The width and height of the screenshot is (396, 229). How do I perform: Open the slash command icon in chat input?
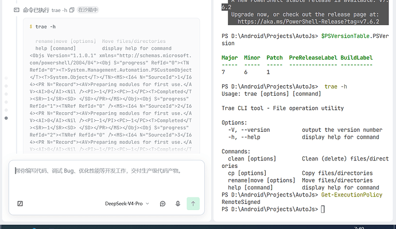point(20,204)
